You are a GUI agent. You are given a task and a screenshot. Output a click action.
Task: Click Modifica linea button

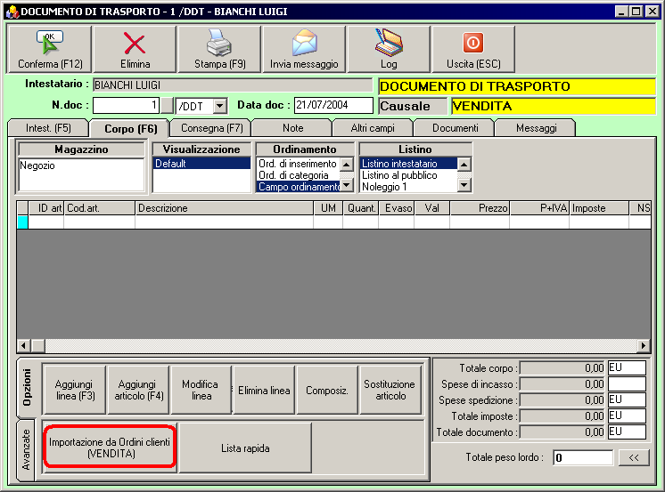coord(201,390)
